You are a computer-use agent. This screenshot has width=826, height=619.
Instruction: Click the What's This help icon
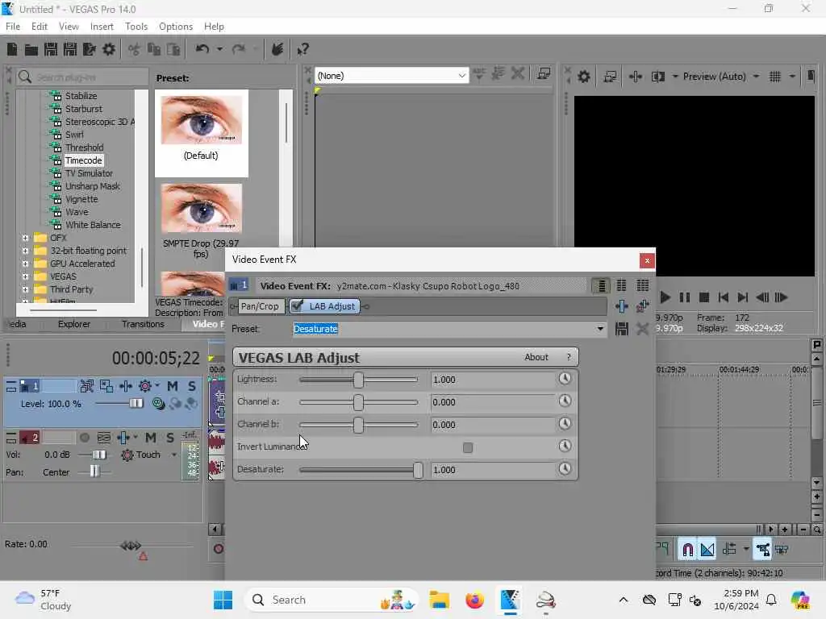click(302, 49)
